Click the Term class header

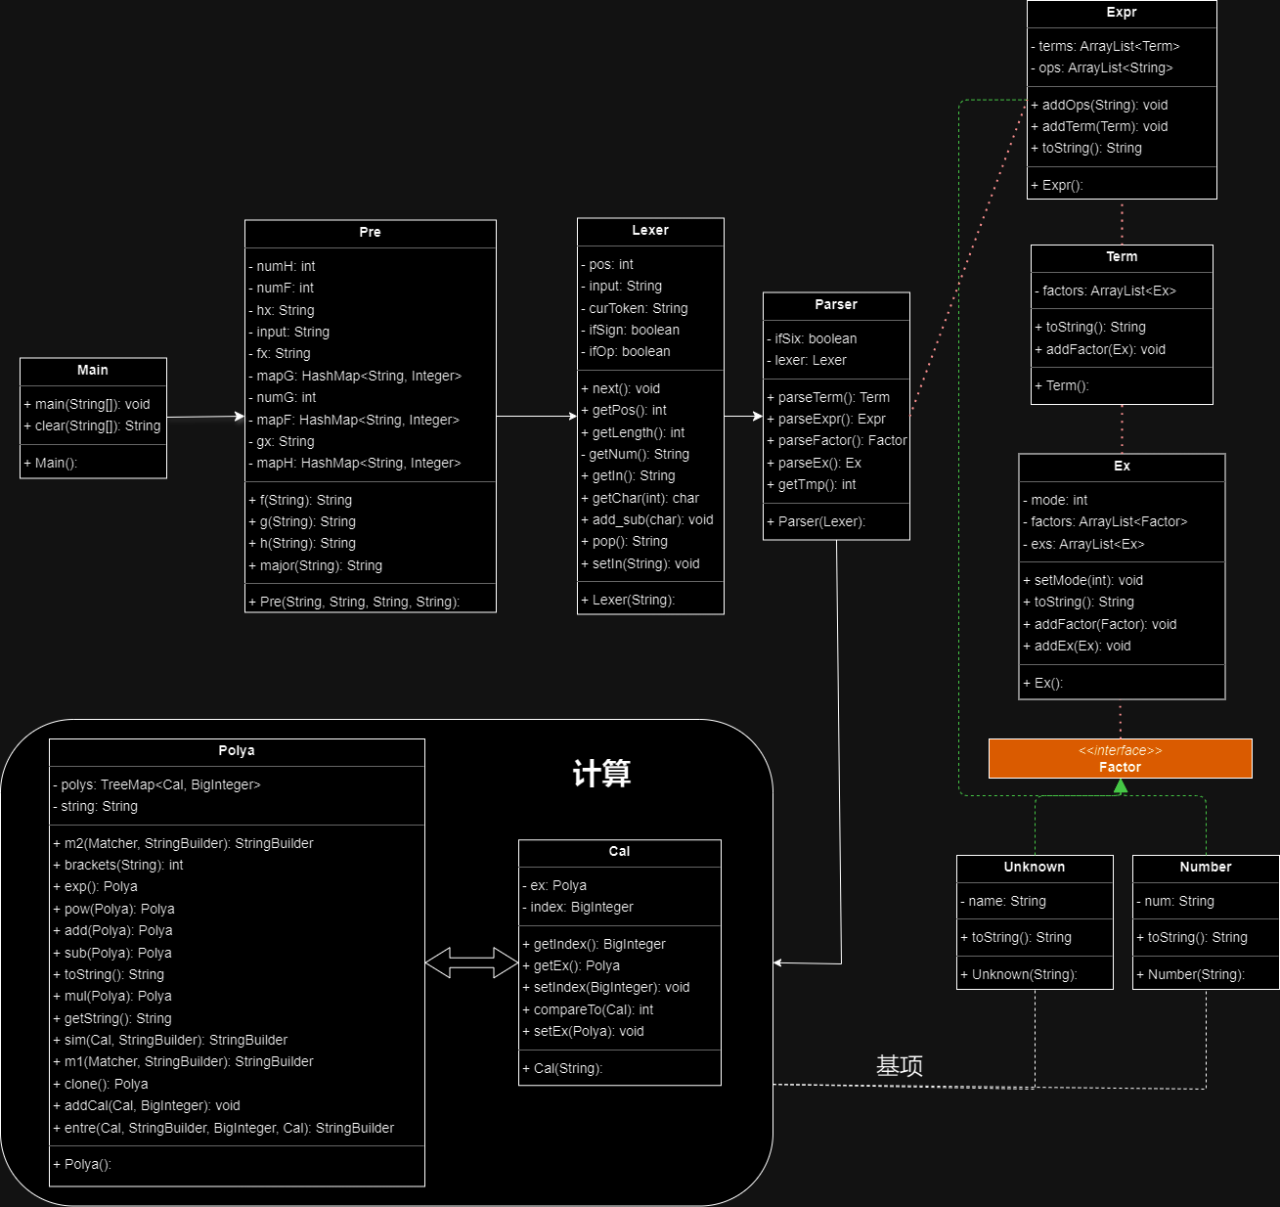[1122, 257]
